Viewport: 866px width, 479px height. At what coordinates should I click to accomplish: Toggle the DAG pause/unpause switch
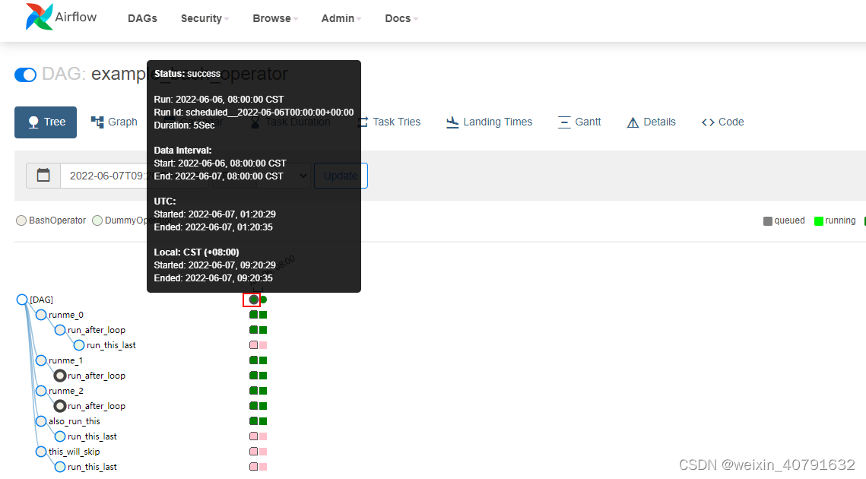pos(25,75)
